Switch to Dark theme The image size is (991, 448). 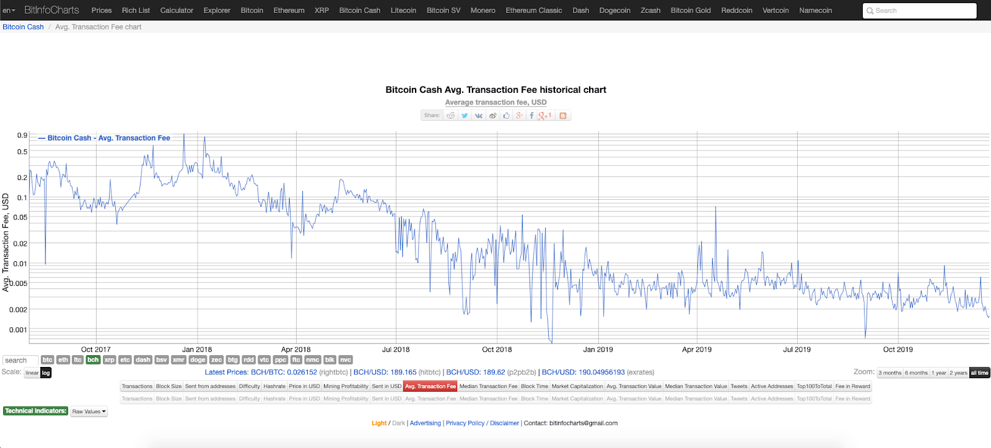click(398, 423)
